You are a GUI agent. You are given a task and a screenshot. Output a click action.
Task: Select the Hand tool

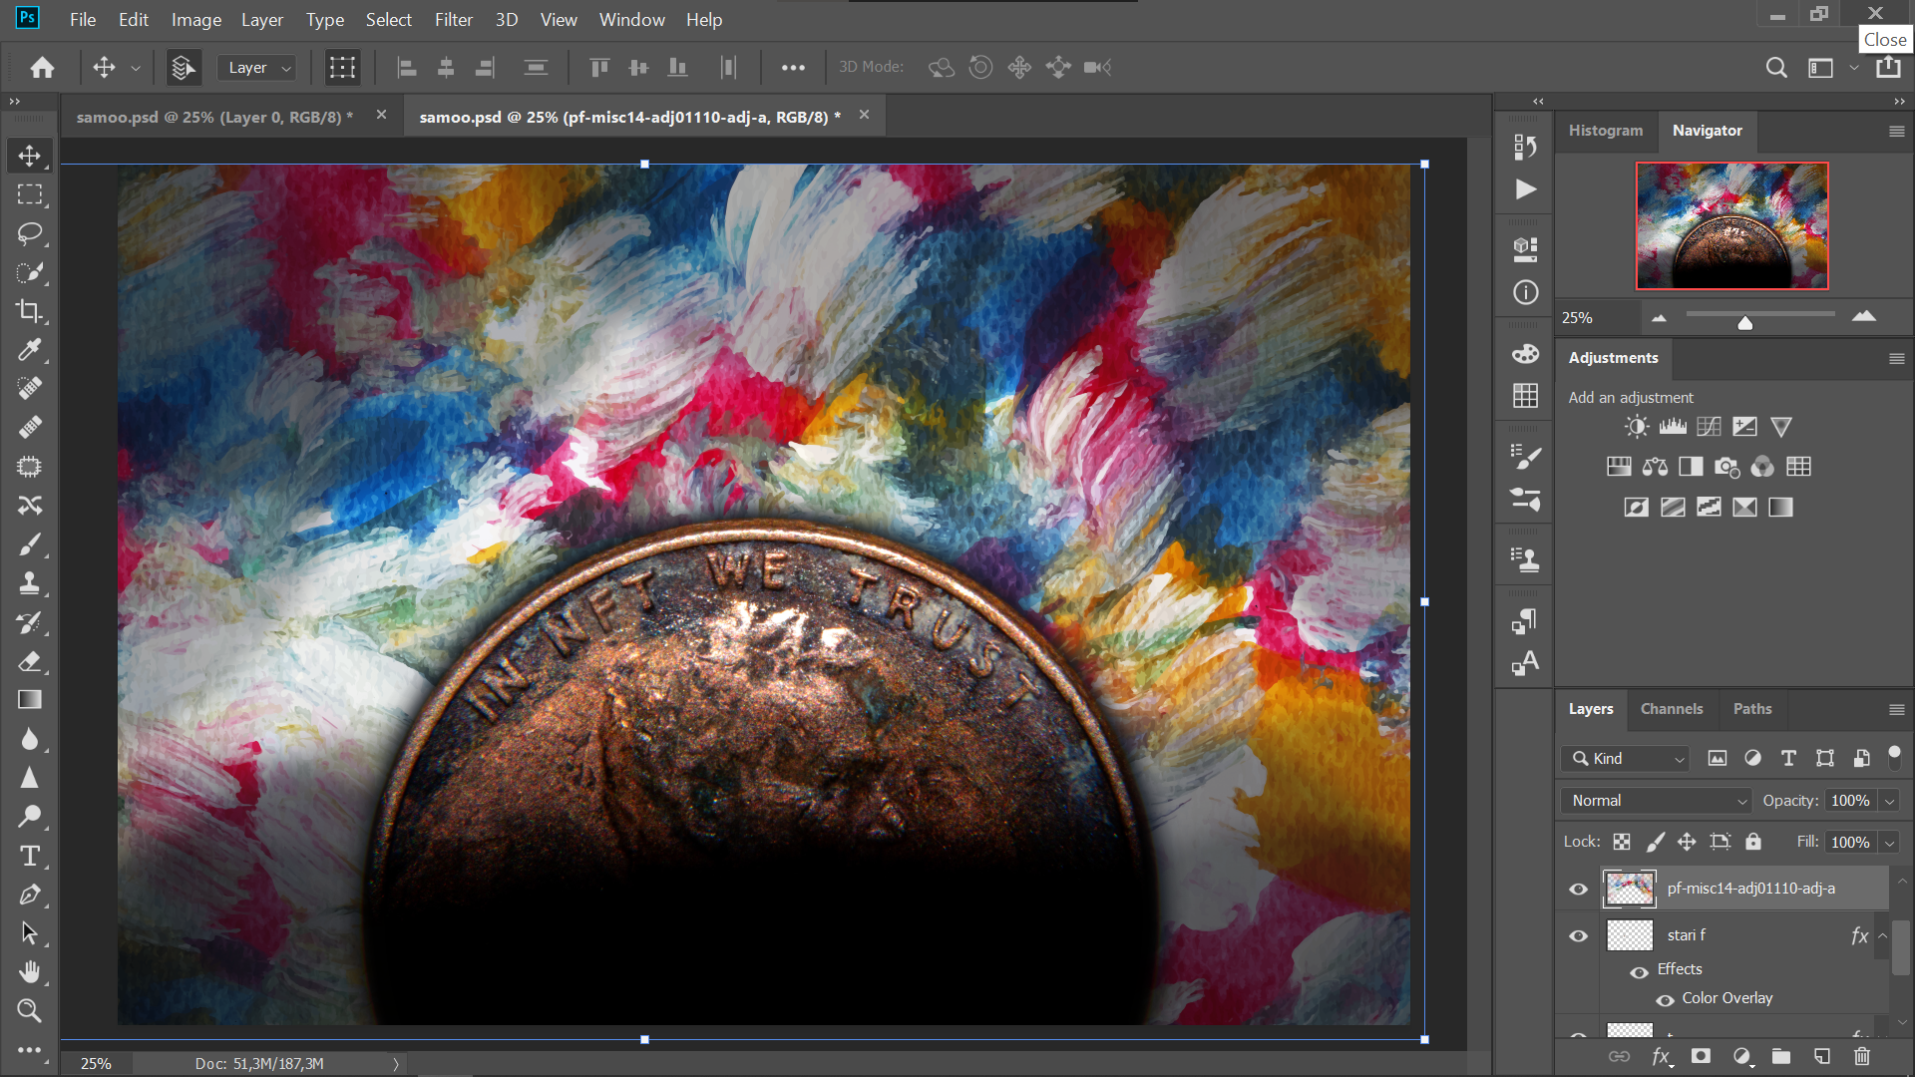pos(29,972)
